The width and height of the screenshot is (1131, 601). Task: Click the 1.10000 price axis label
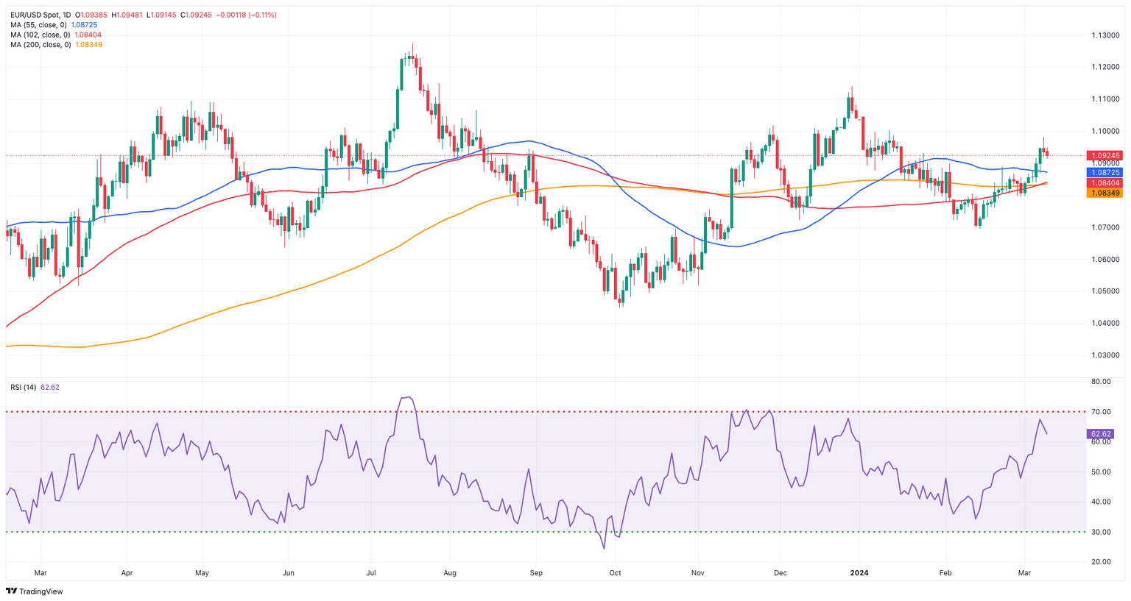point(1105,131)
